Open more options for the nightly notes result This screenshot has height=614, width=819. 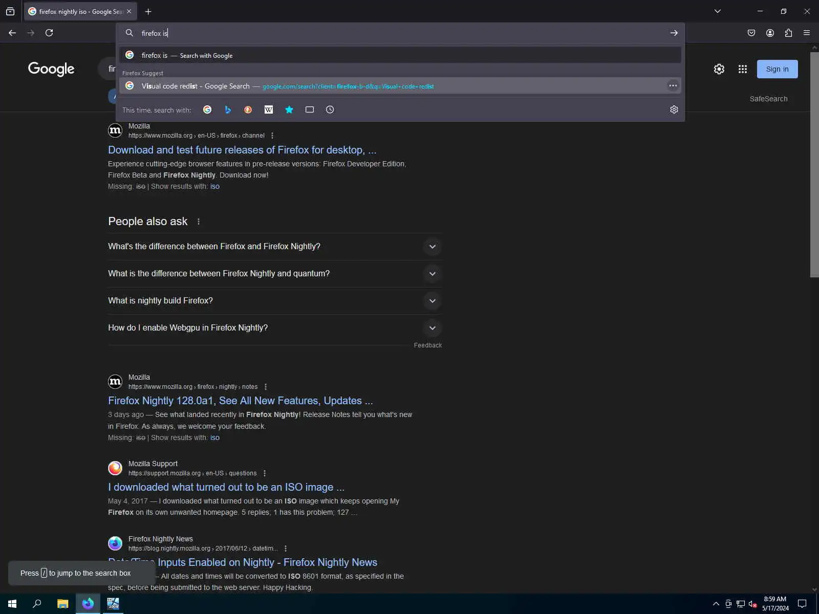[265, 387]
